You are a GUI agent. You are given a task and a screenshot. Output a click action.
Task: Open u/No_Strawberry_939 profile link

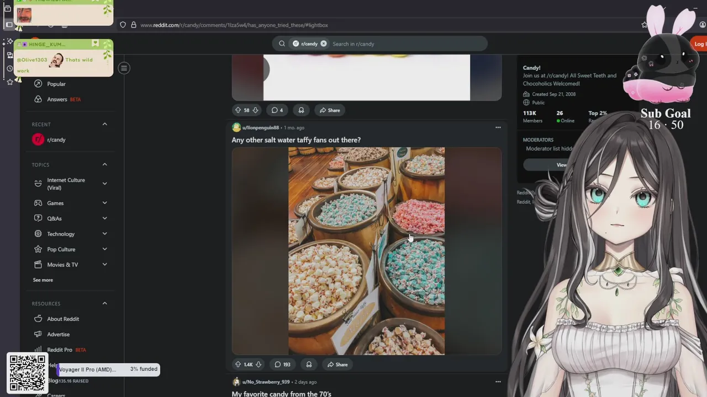[266, 382]
